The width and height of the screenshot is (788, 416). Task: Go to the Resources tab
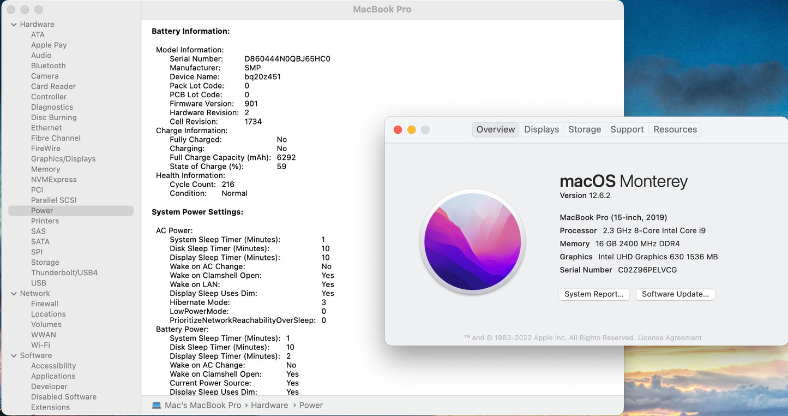(675, 129)
